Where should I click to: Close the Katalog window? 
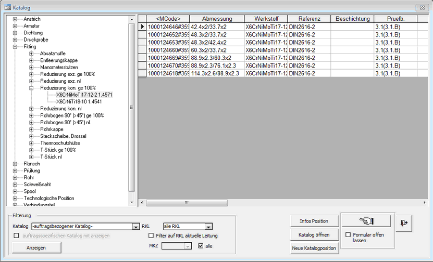420,7
